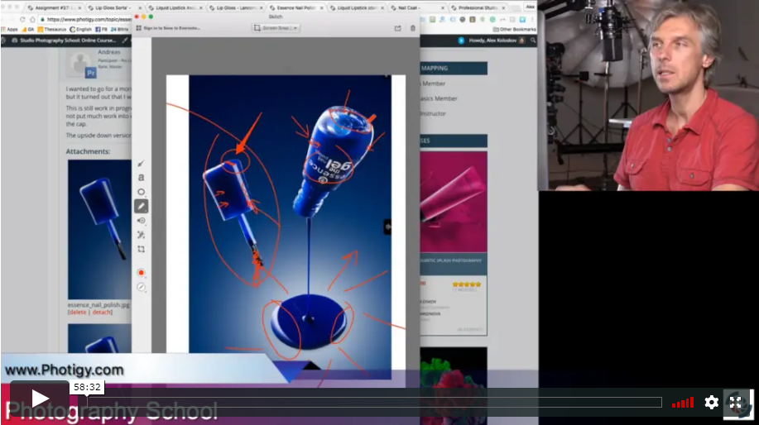Click the pink splash course thumbnail
Screen dimensions: 759x425
tap(453, 202)
